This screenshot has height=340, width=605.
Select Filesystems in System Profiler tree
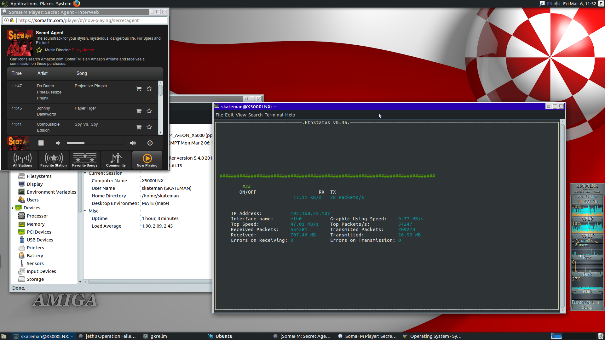tap(39, 176)
